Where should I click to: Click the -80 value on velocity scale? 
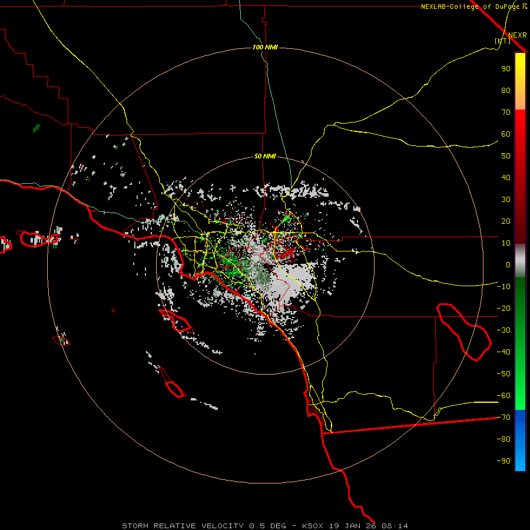click(503, 439)
